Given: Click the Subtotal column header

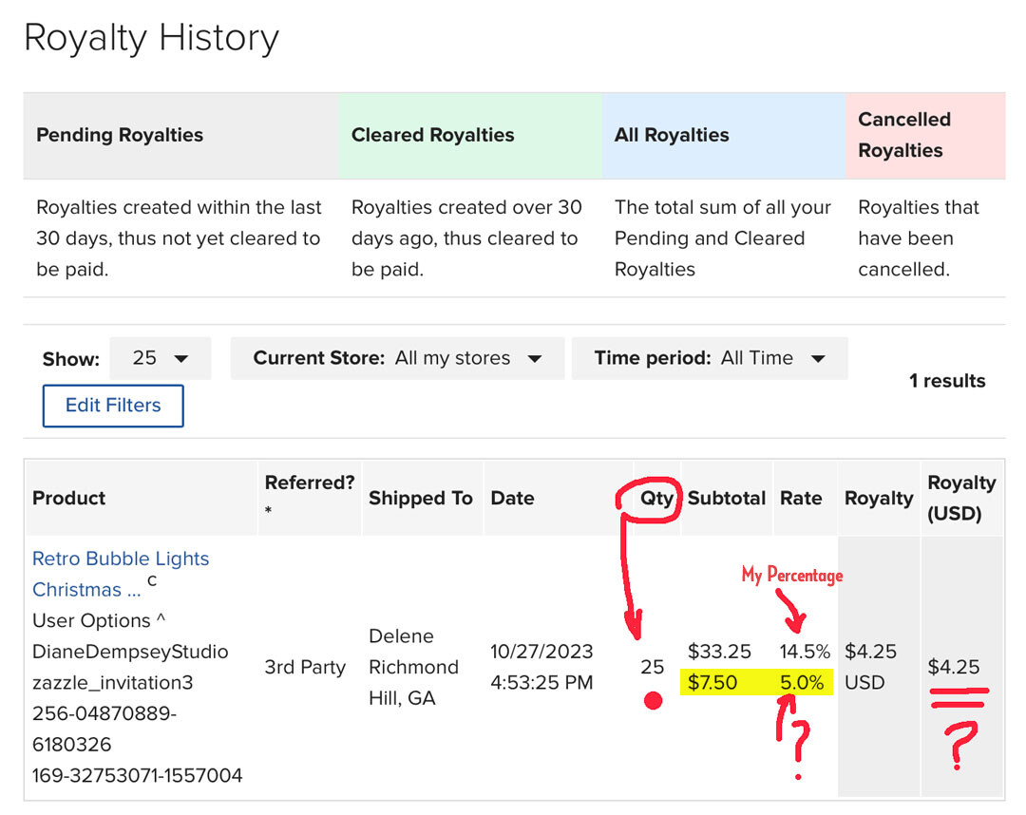Looking at the screenshot, I should click(727, 499).
